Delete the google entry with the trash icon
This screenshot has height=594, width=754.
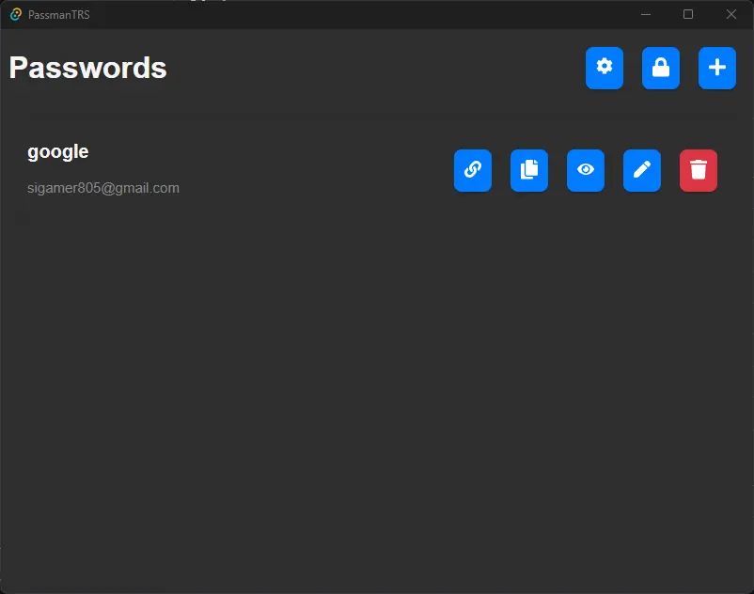[698, 170]
